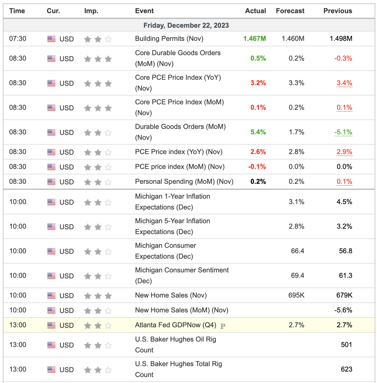Click the Previous column header
This screenshot has width=377, height=383.
[338, 11]
